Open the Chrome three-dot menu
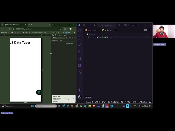Screen dimensions: 175x131 point(74,29)
